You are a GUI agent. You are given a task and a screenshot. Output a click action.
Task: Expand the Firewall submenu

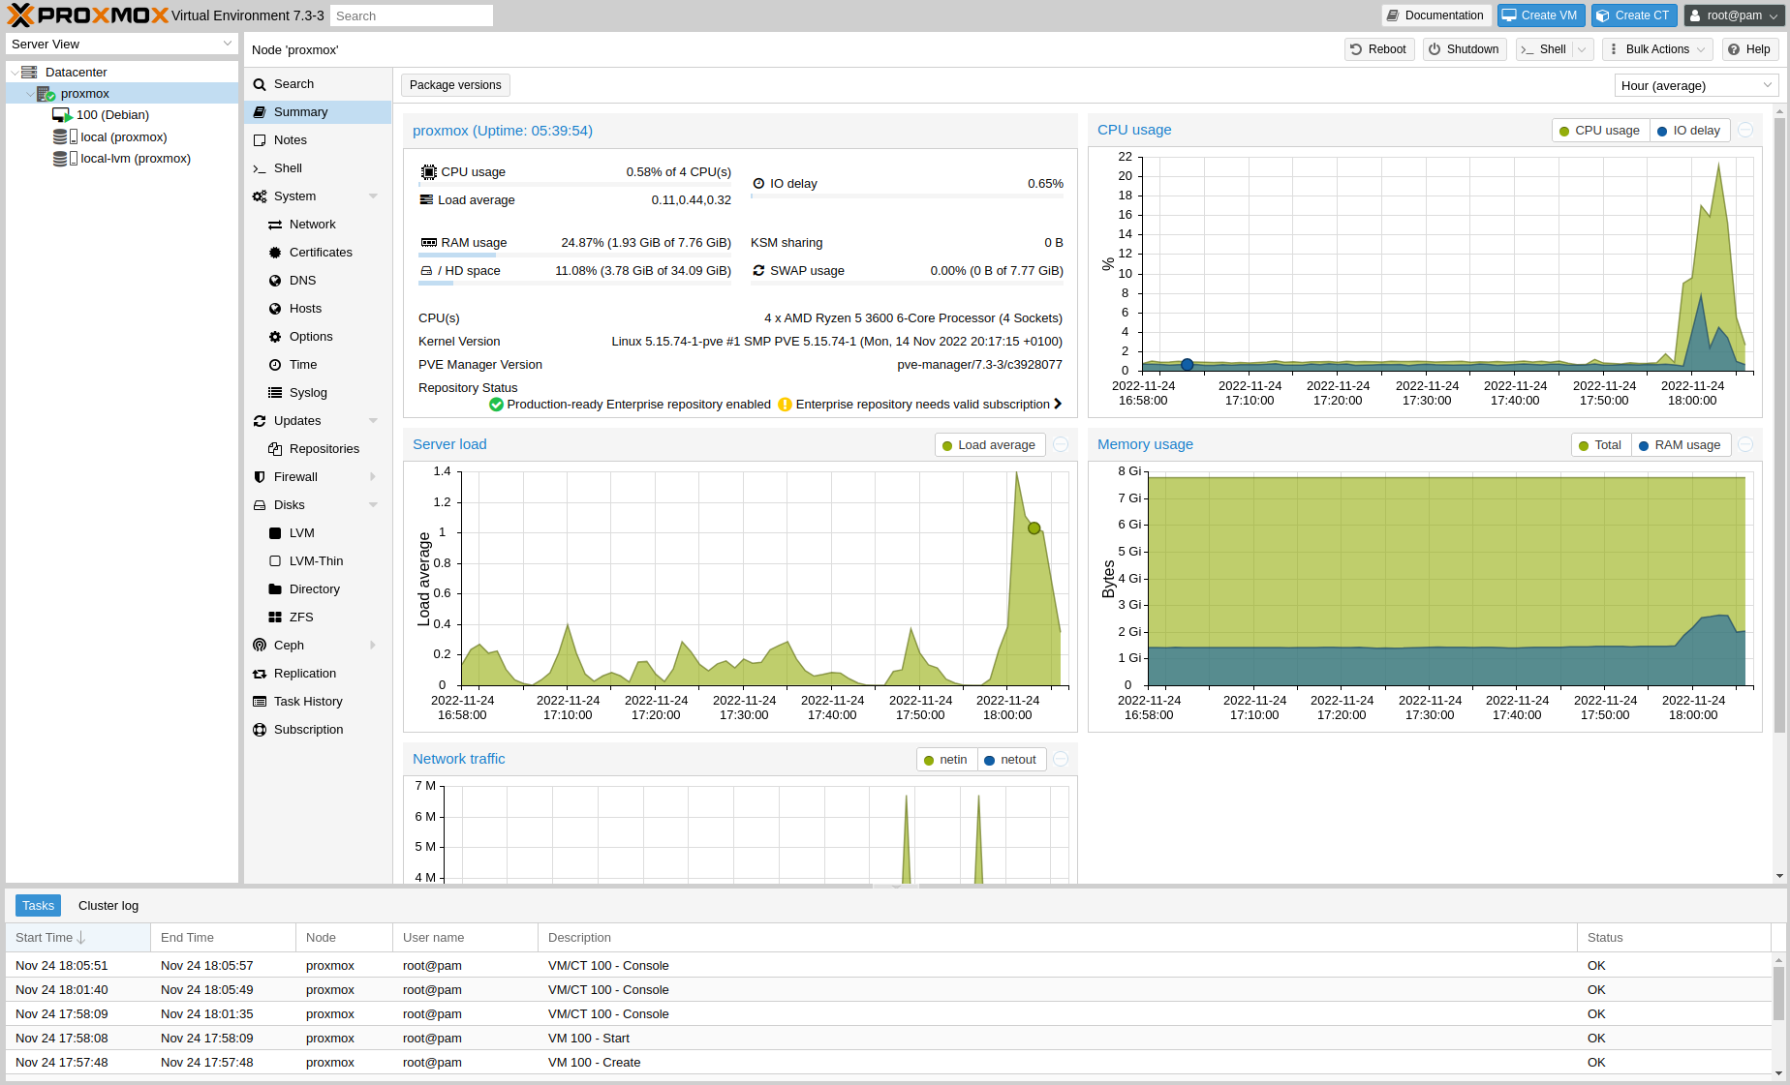pos(373,477)
